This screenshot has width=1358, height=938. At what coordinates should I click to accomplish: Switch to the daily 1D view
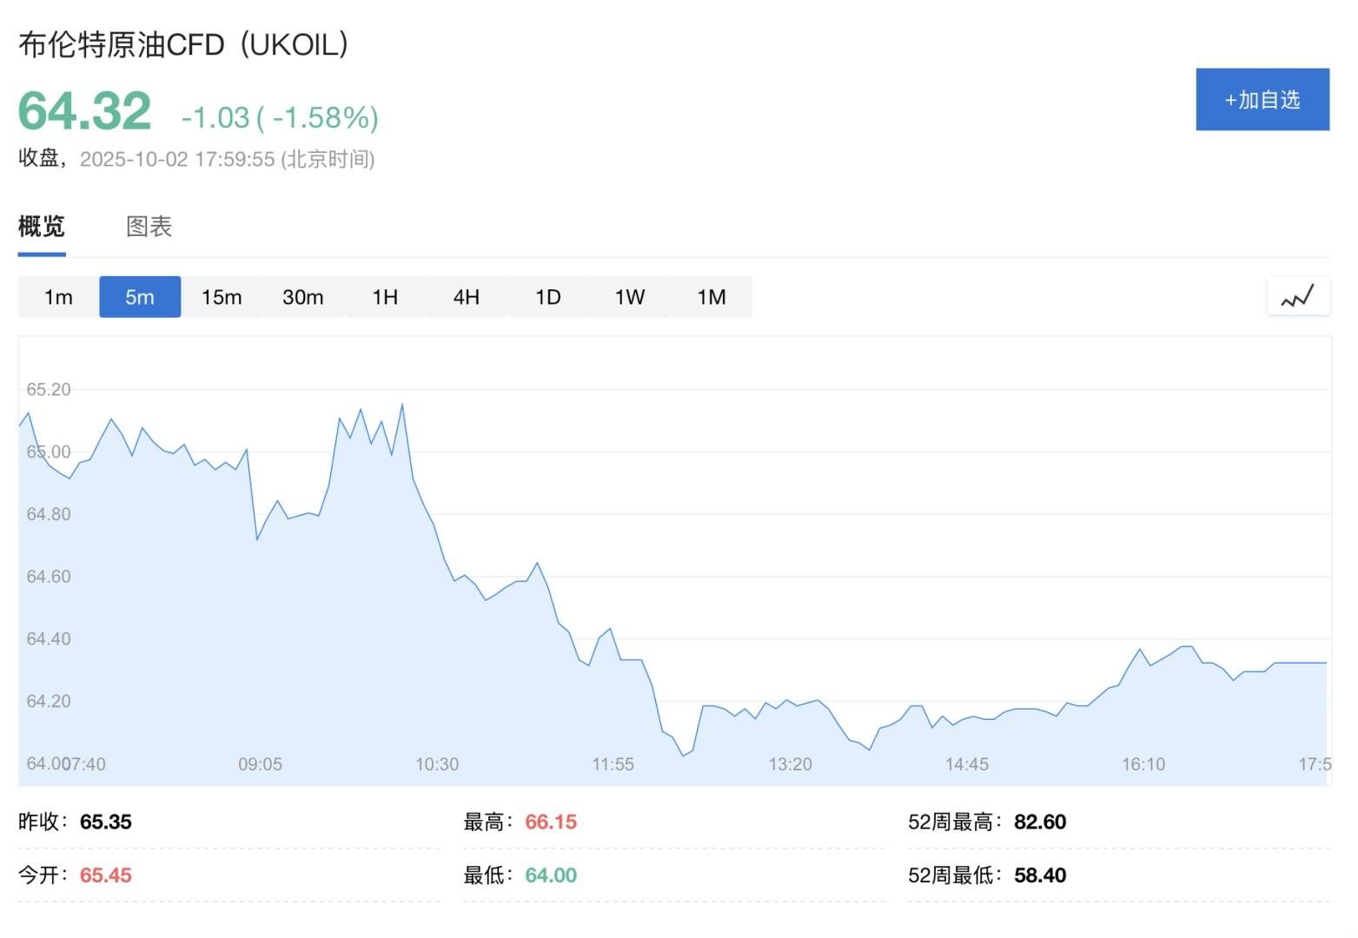click(547, 296)
